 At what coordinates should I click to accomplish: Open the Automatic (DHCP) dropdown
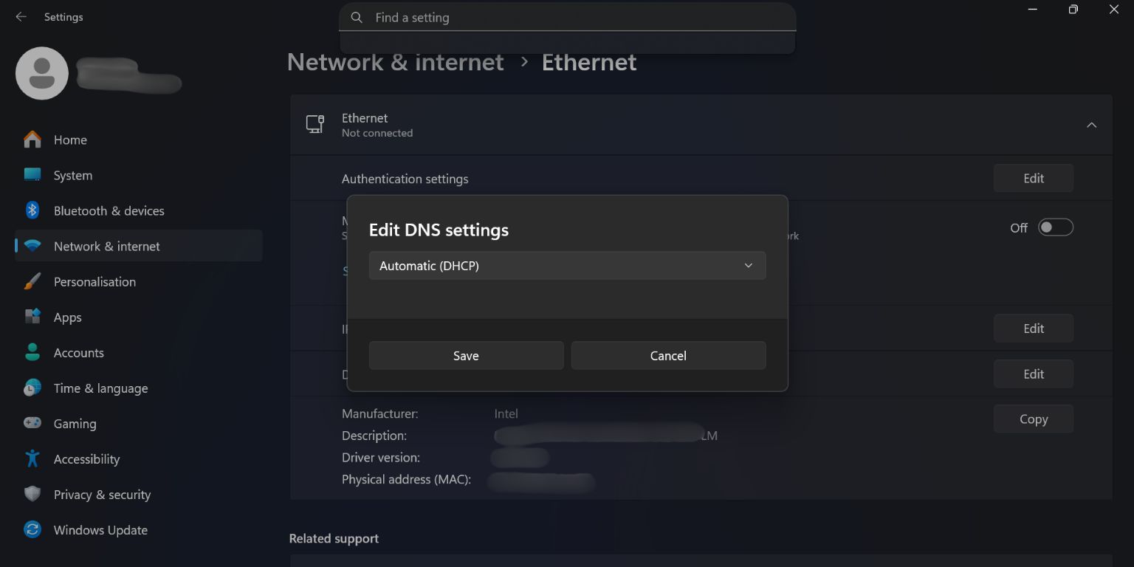point(567,265)
